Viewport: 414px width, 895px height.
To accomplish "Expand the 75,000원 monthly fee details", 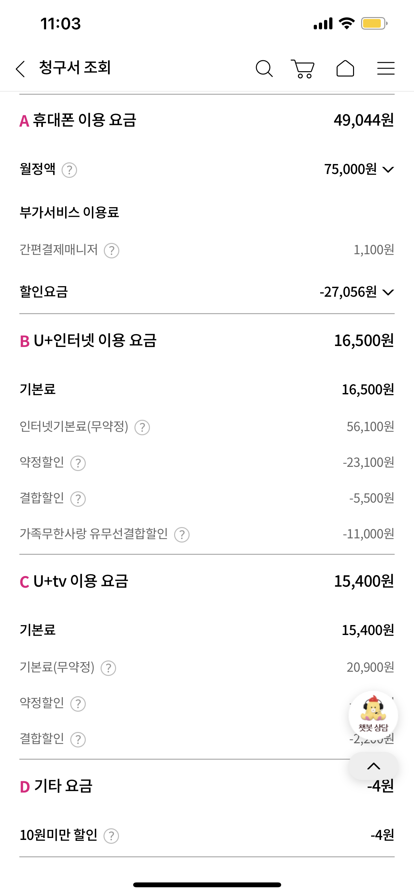I will (x=388, y=169).
